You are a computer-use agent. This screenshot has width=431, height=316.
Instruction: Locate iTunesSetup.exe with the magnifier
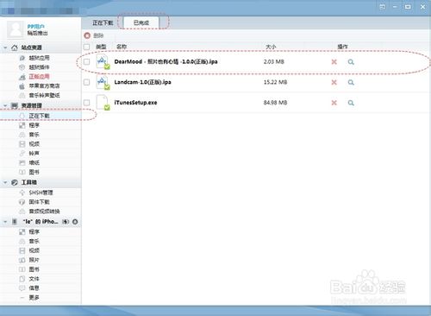click(351, 103)
